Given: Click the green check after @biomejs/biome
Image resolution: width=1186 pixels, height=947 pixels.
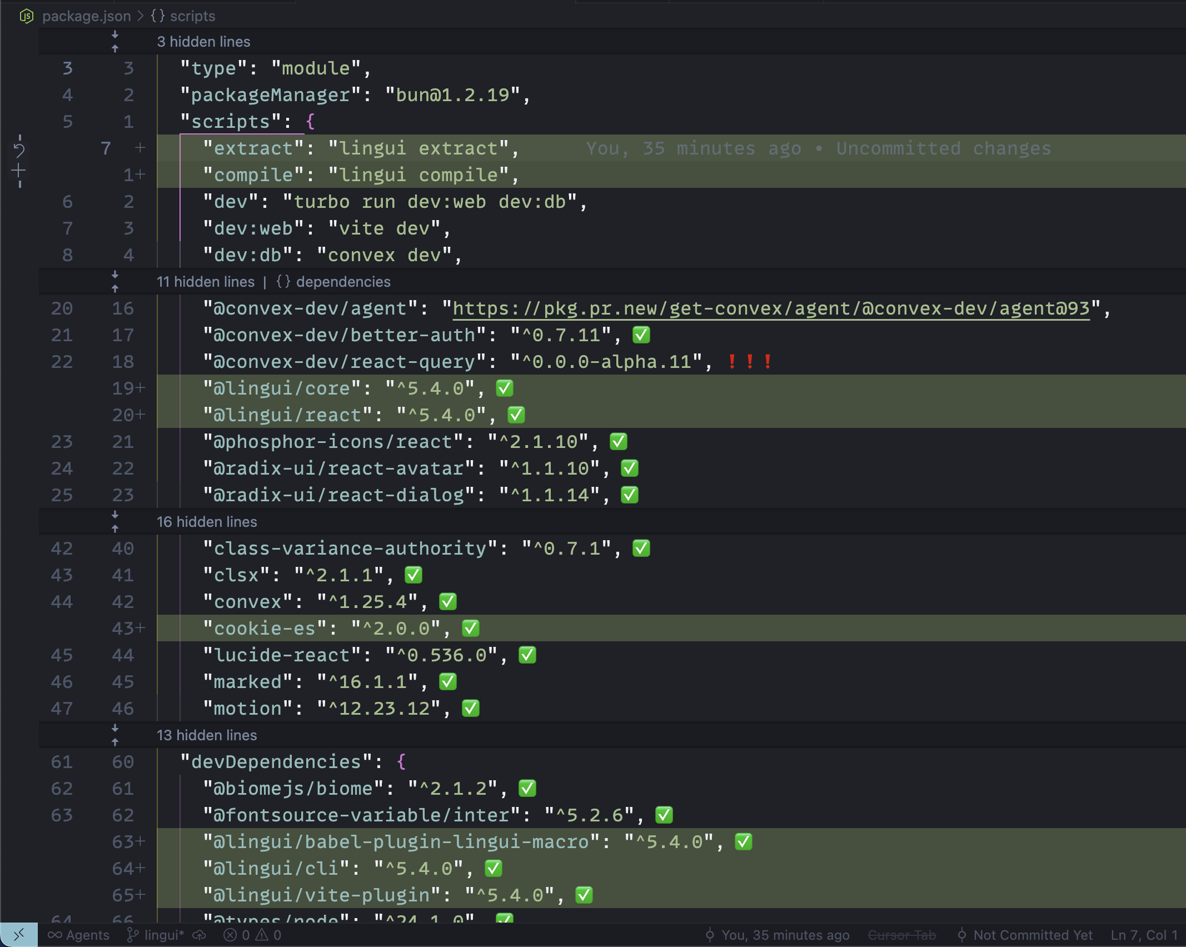Looking at the screenshot, I should (527, 789).
